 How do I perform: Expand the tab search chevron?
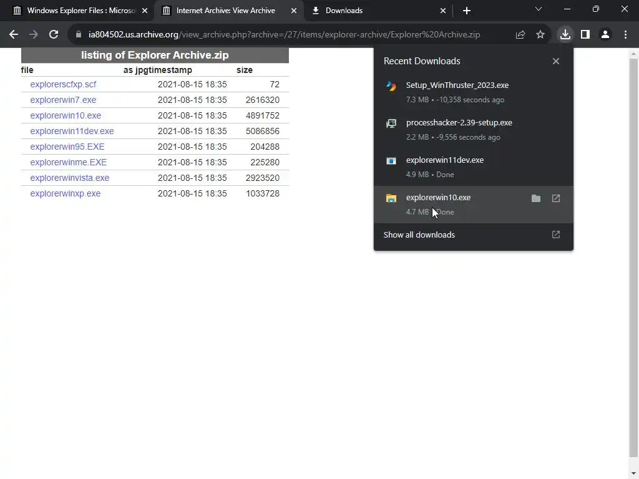click(x=539, y=9)
